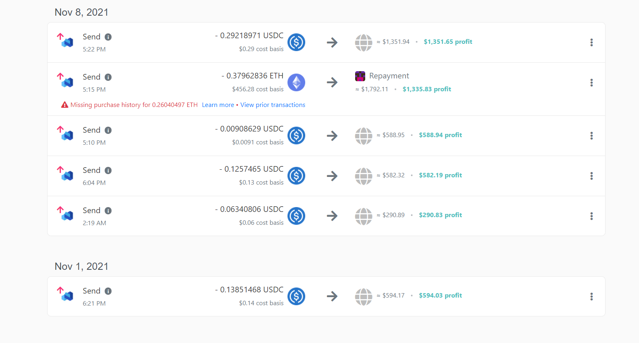
Task: Open the Learn more link
Action: pos(218,105)
